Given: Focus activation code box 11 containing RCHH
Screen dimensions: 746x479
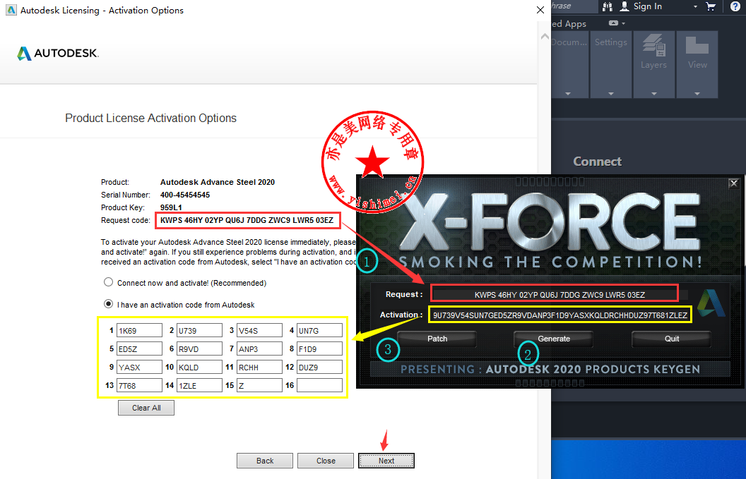Looking at the screenshot, I should (x=259, y=367).
